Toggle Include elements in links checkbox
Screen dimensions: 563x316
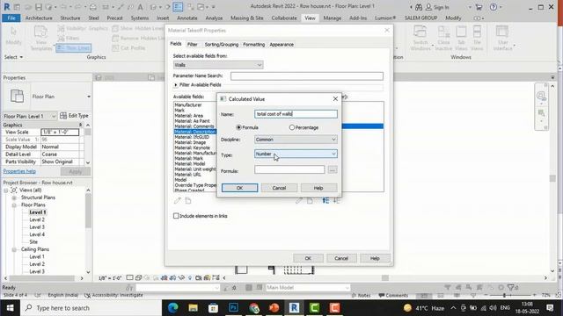(176, 216)
